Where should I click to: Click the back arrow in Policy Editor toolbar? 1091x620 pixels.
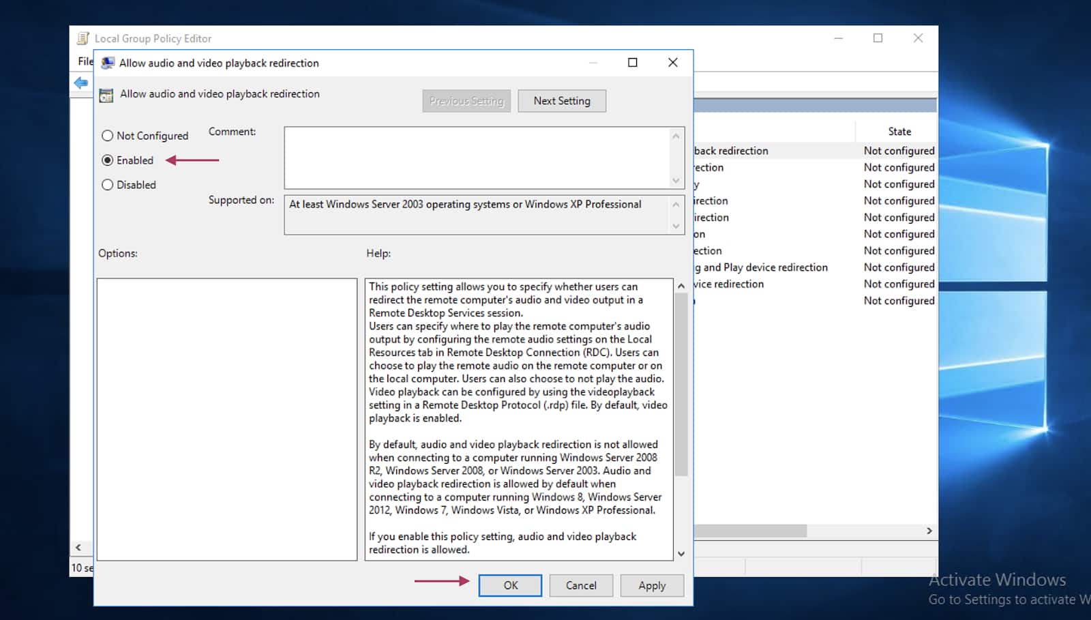pyautogui.click(x=81, y=83)
